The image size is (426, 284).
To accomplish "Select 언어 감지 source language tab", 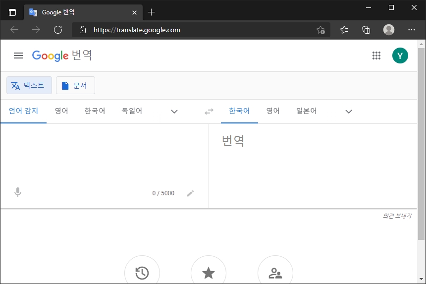I will [x=23, y=111].
